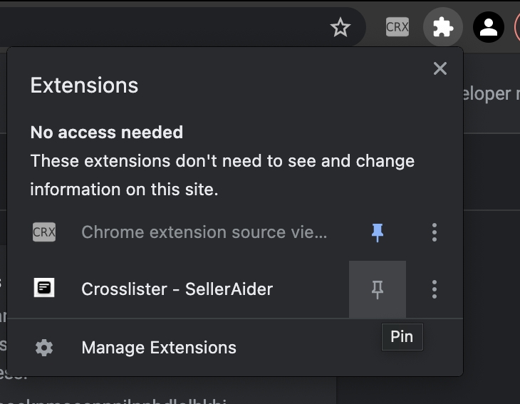The image size is (520, 404).
Task: Click the site access description text
Action: coord(222,175)
